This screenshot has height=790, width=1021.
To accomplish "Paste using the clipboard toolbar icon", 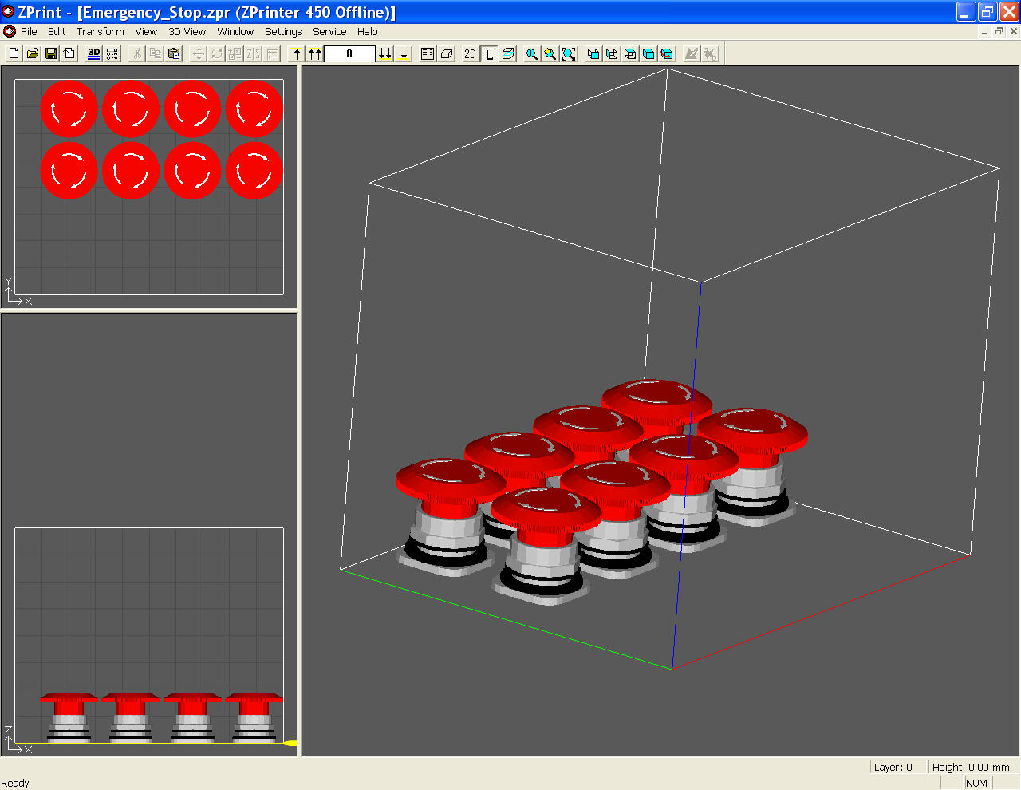I will pos(174,53).
